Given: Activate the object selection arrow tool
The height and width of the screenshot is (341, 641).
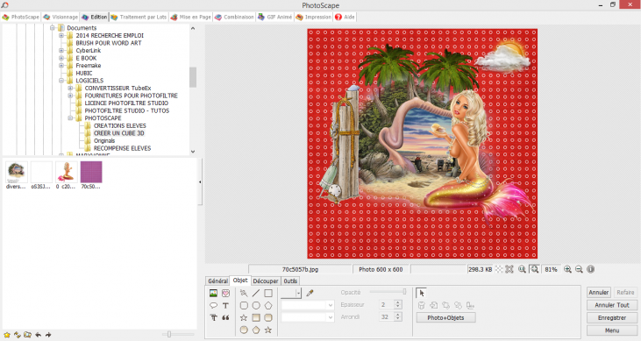Looking at the screenshot, I should [x=422, y=293].
